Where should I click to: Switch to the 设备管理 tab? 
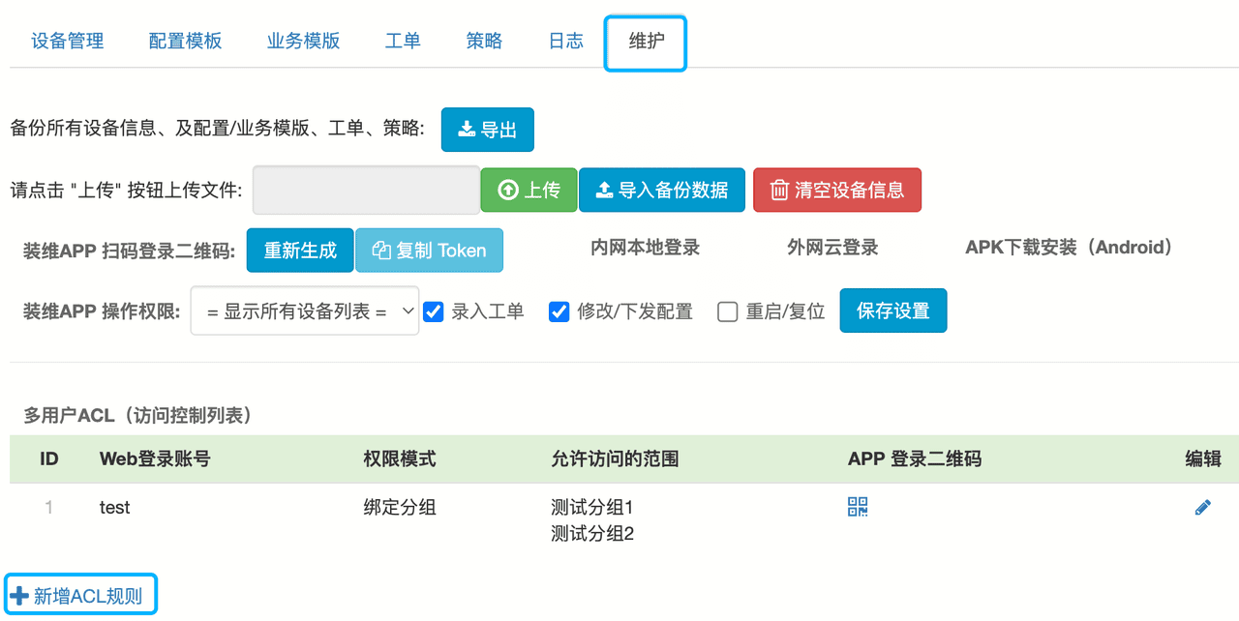pos(68,41)
